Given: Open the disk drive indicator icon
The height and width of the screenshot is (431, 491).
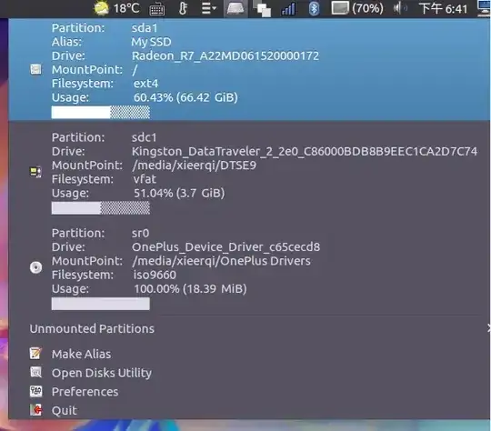Looking at the screenshot, I should click(x=235, y=8).
